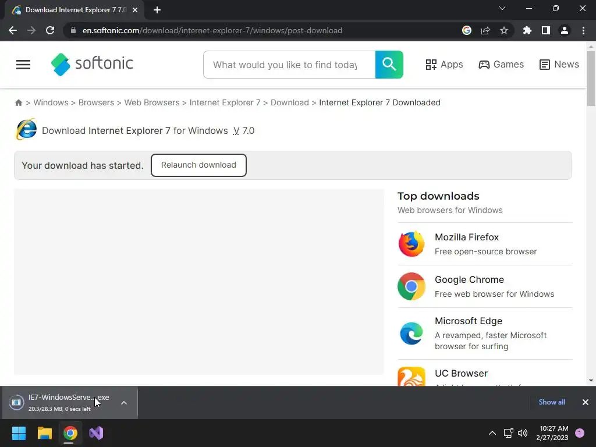Screen dimensions: 596x447
Task: Open Internet Explorer 7 breadcrumb link
Action: (225, 102)
